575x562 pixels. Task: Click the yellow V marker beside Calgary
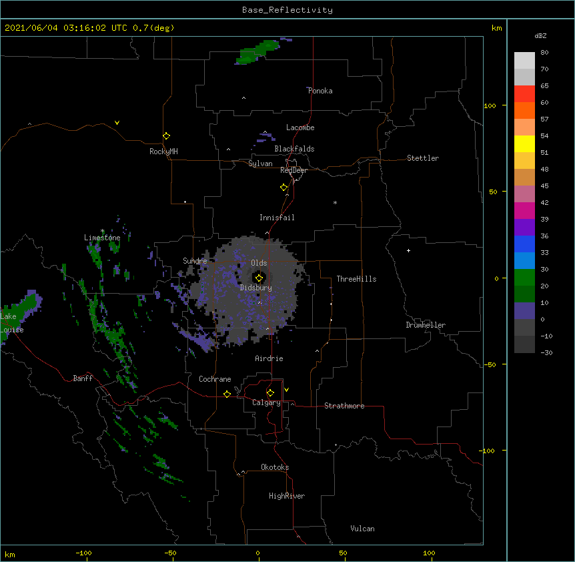[286, 390]
